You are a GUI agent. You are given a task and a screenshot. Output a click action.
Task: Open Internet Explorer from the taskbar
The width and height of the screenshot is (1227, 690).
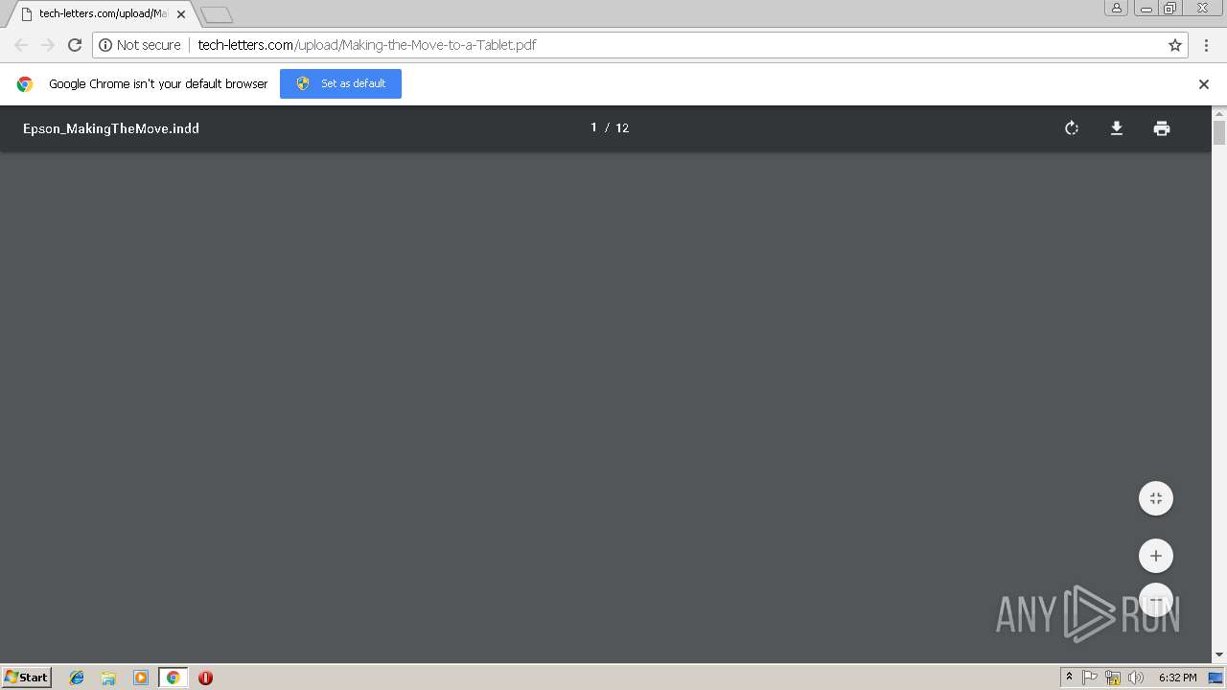point(77,678)
